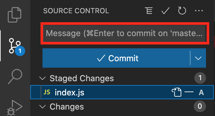
Task: Open the More Actions ellipsis menu
Action: 199,11
